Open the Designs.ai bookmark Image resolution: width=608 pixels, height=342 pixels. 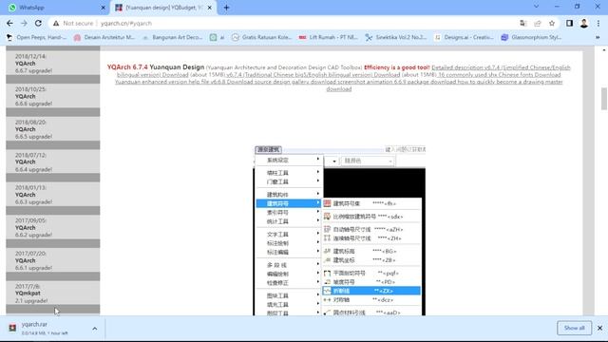[465, 37]
